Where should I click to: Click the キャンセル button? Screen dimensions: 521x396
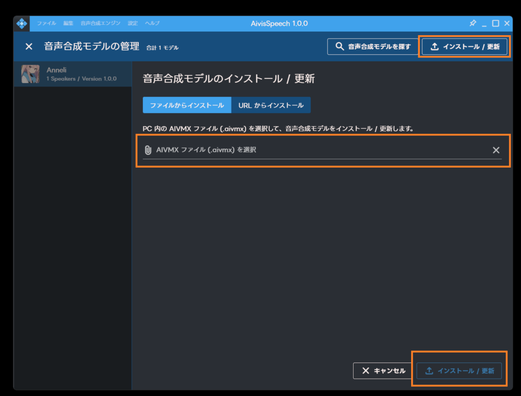pos(384,371)
